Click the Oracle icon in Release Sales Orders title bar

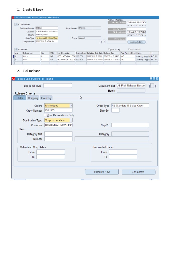[14, 79]
